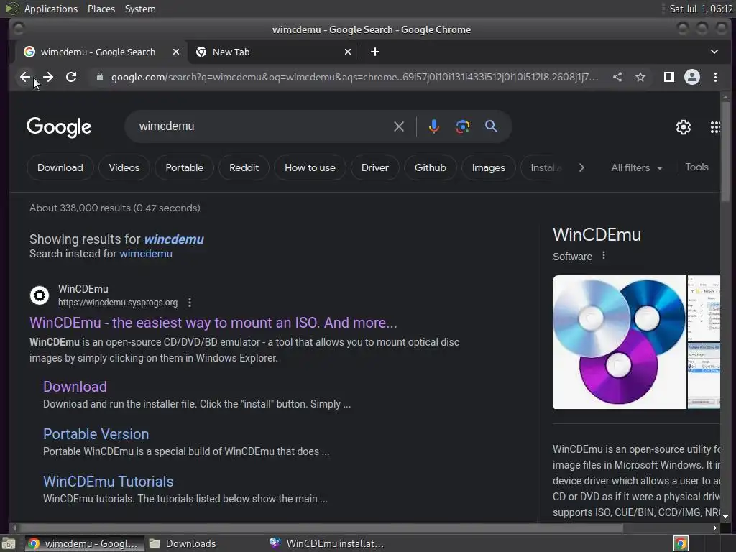The height and width of the screenshot is (552, 736).
Task: Click the wincdemu.sysprogs.org URL text
Action: tap(118, 303)
